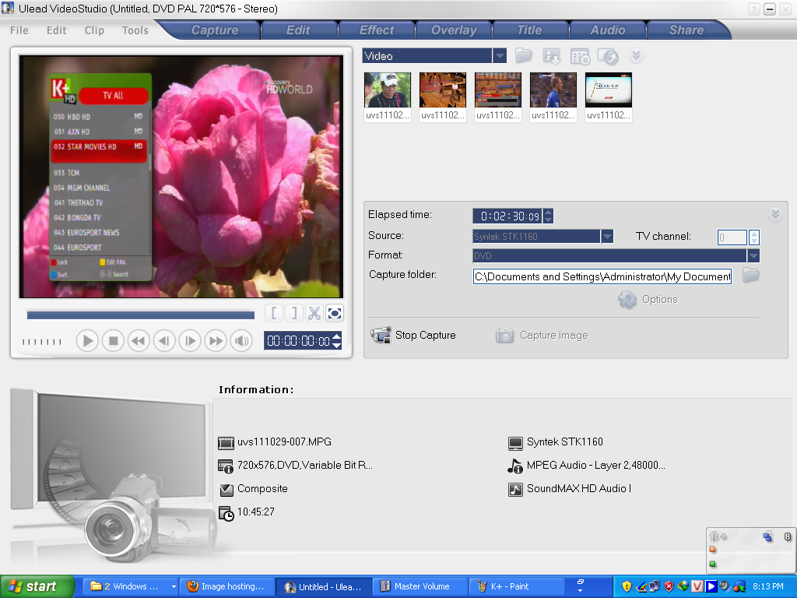The height and width of the screenshot is (598, 797).
Task: Click the load video folder icon
Action: click(x=524, y=55)
